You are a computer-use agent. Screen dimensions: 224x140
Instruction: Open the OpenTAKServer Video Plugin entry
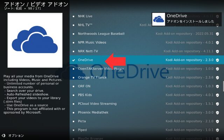pos(101,69)
